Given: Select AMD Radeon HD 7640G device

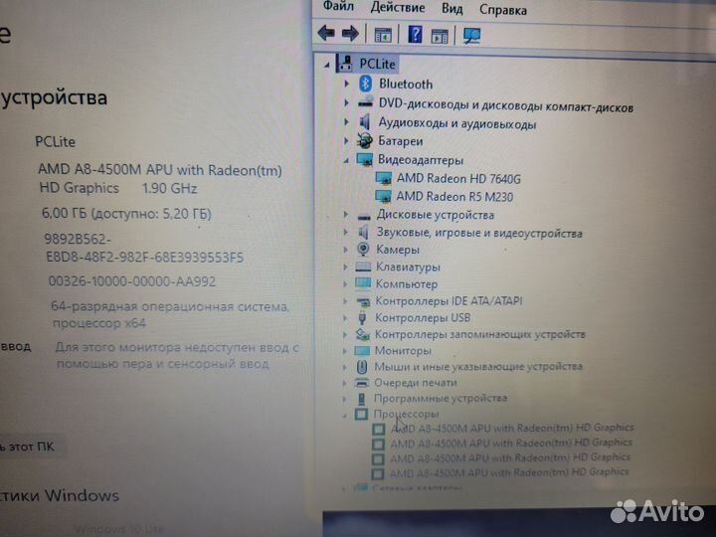Looking at the screenshot, I should (x=458, y=179).
